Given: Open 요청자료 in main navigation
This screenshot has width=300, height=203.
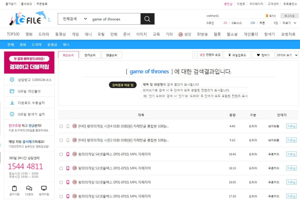Looking at the screenshot, I should click(x=288, y=34).
